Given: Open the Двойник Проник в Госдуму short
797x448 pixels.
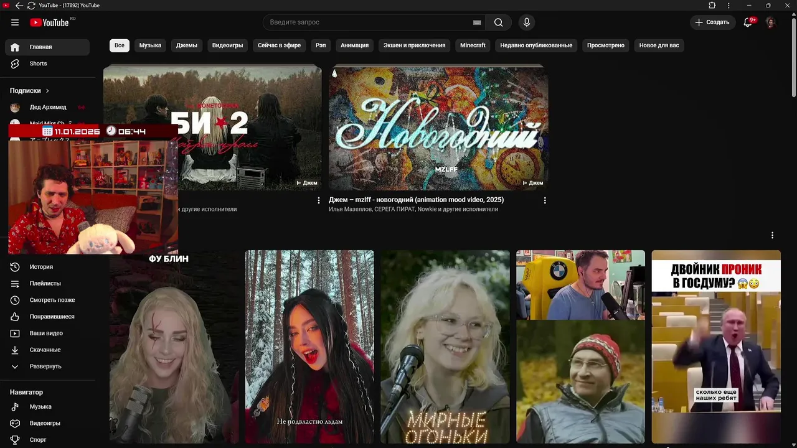Looking at the screenshot, I should (x=716, y=347).
